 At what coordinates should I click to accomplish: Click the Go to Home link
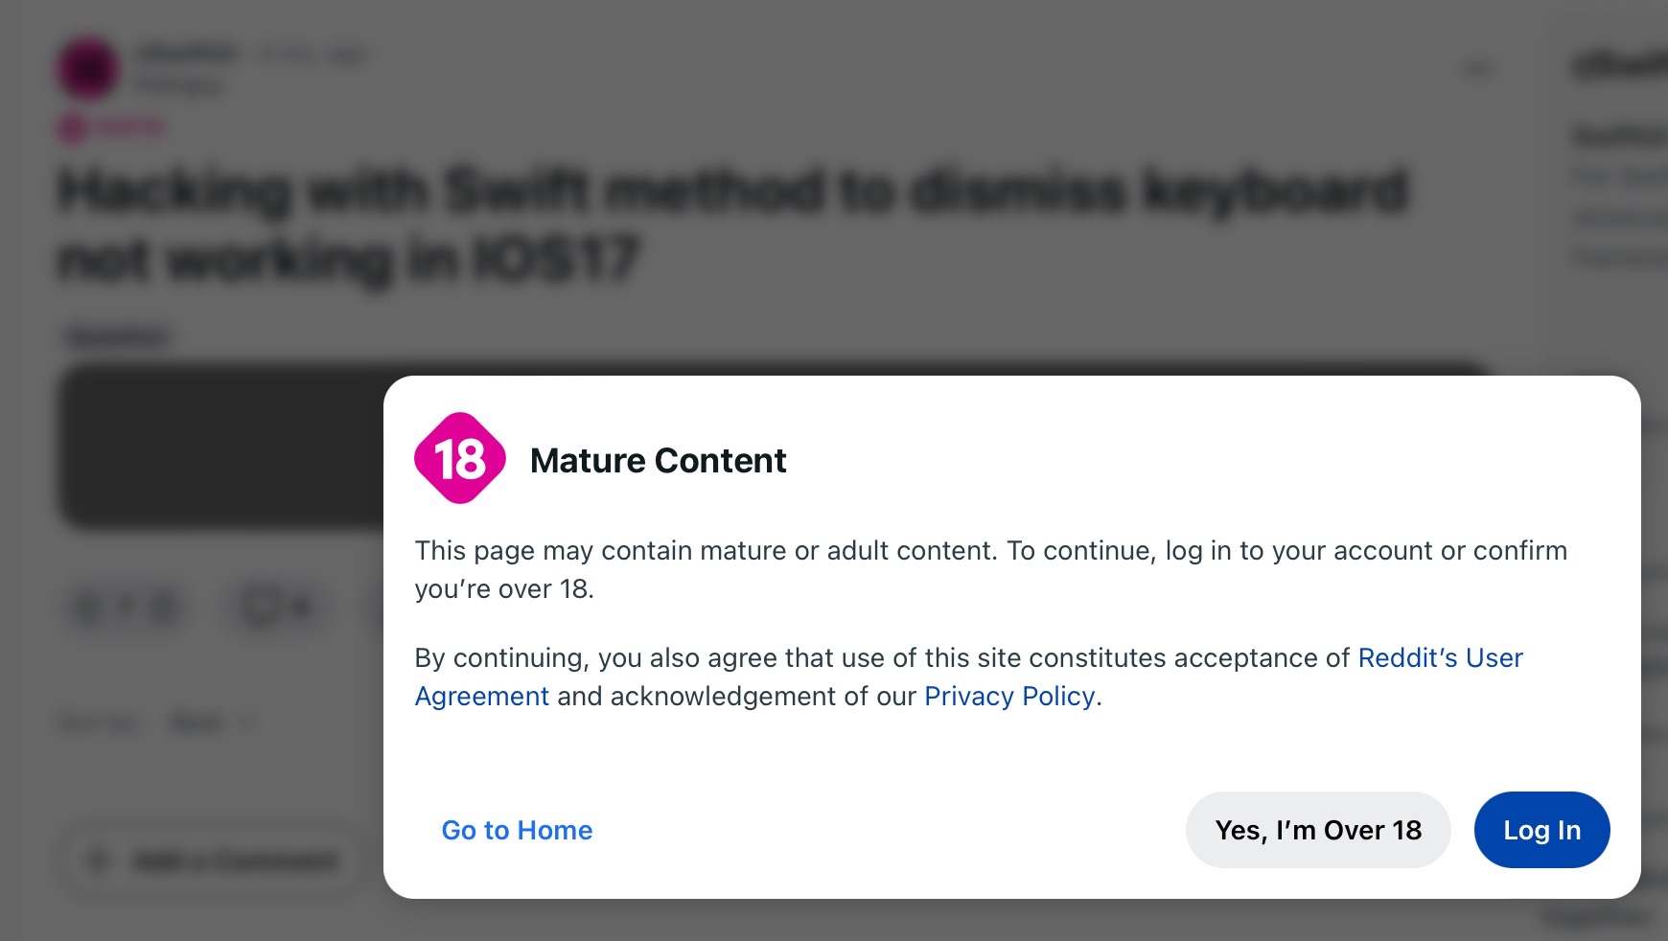tap(517, 830)
